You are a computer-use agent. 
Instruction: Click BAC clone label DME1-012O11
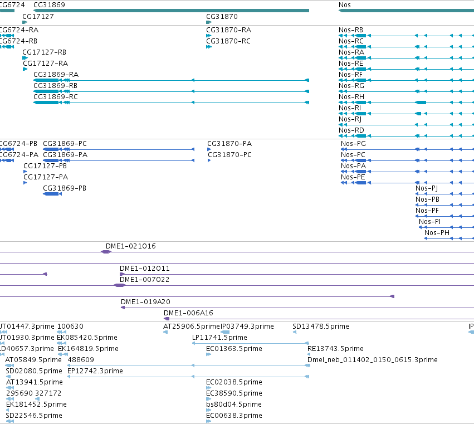coord(144,269)
